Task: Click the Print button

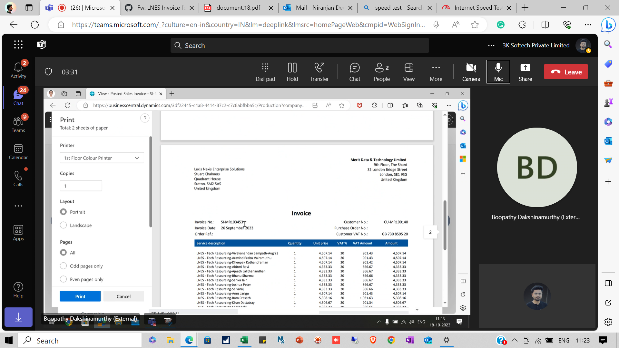Action: pyautogui.click(x=80, y=296)
